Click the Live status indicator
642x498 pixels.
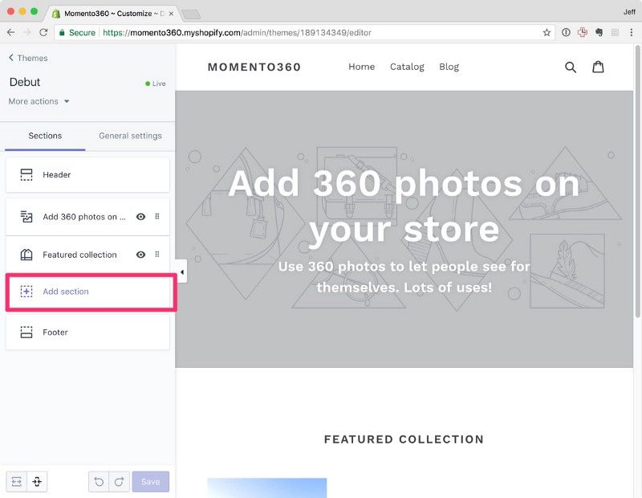coord(156,84)
